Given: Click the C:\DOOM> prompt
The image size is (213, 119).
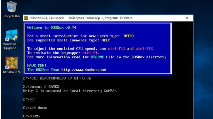Looking at the screenshot, I should 31,116.
